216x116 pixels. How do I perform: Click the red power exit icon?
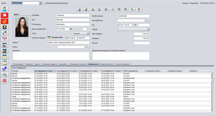(x=4, y=81)
